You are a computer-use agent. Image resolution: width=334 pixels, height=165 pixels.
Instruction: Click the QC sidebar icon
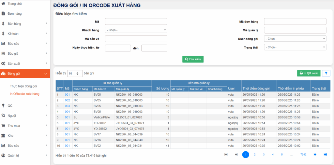coord(3,105)
